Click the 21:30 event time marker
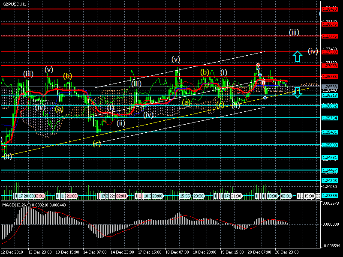 pyautogui.click(x=236, y=196)
